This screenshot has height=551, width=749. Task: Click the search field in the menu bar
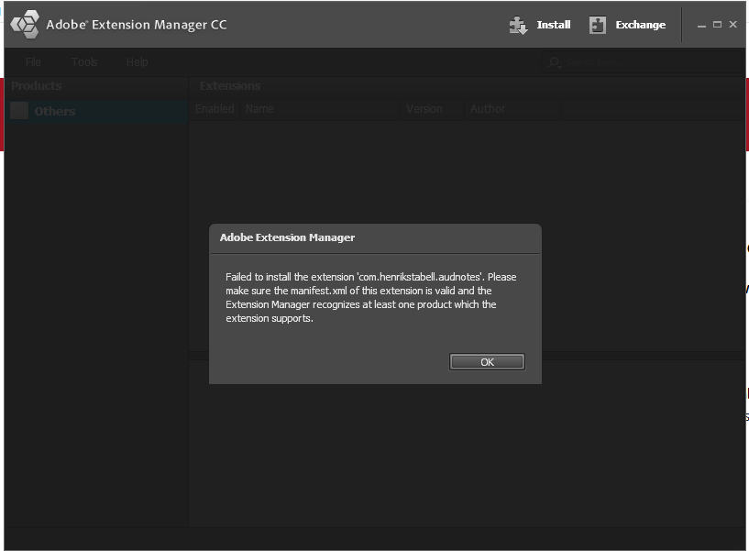click(x=643, y=62)
